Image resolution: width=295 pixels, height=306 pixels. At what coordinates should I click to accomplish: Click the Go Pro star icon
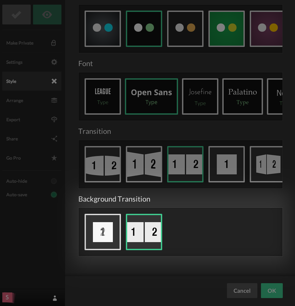click(54, 158)
